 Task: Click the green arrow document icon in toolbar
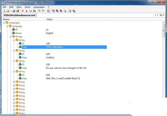[x=70, y=11]
